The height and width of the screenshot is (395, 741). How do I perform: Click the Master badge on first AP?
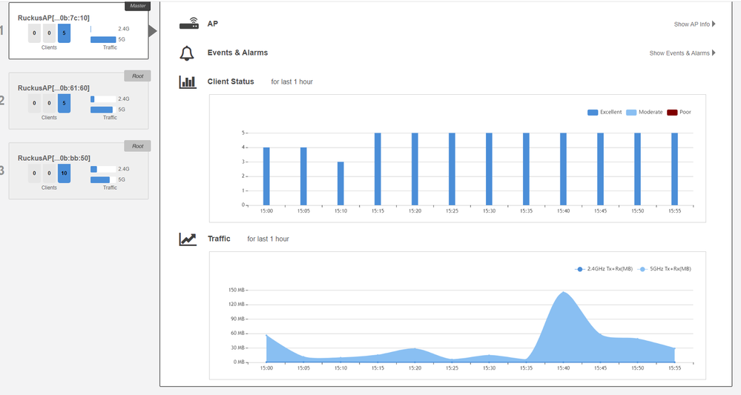[x=138, y=5]
